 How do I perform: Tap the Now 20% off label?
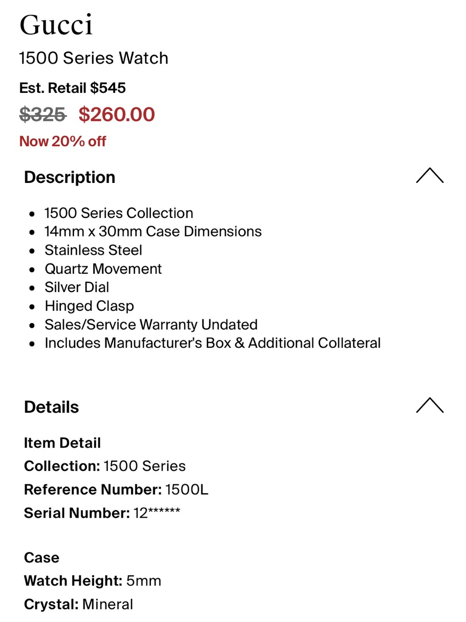[x=62, y=141]
